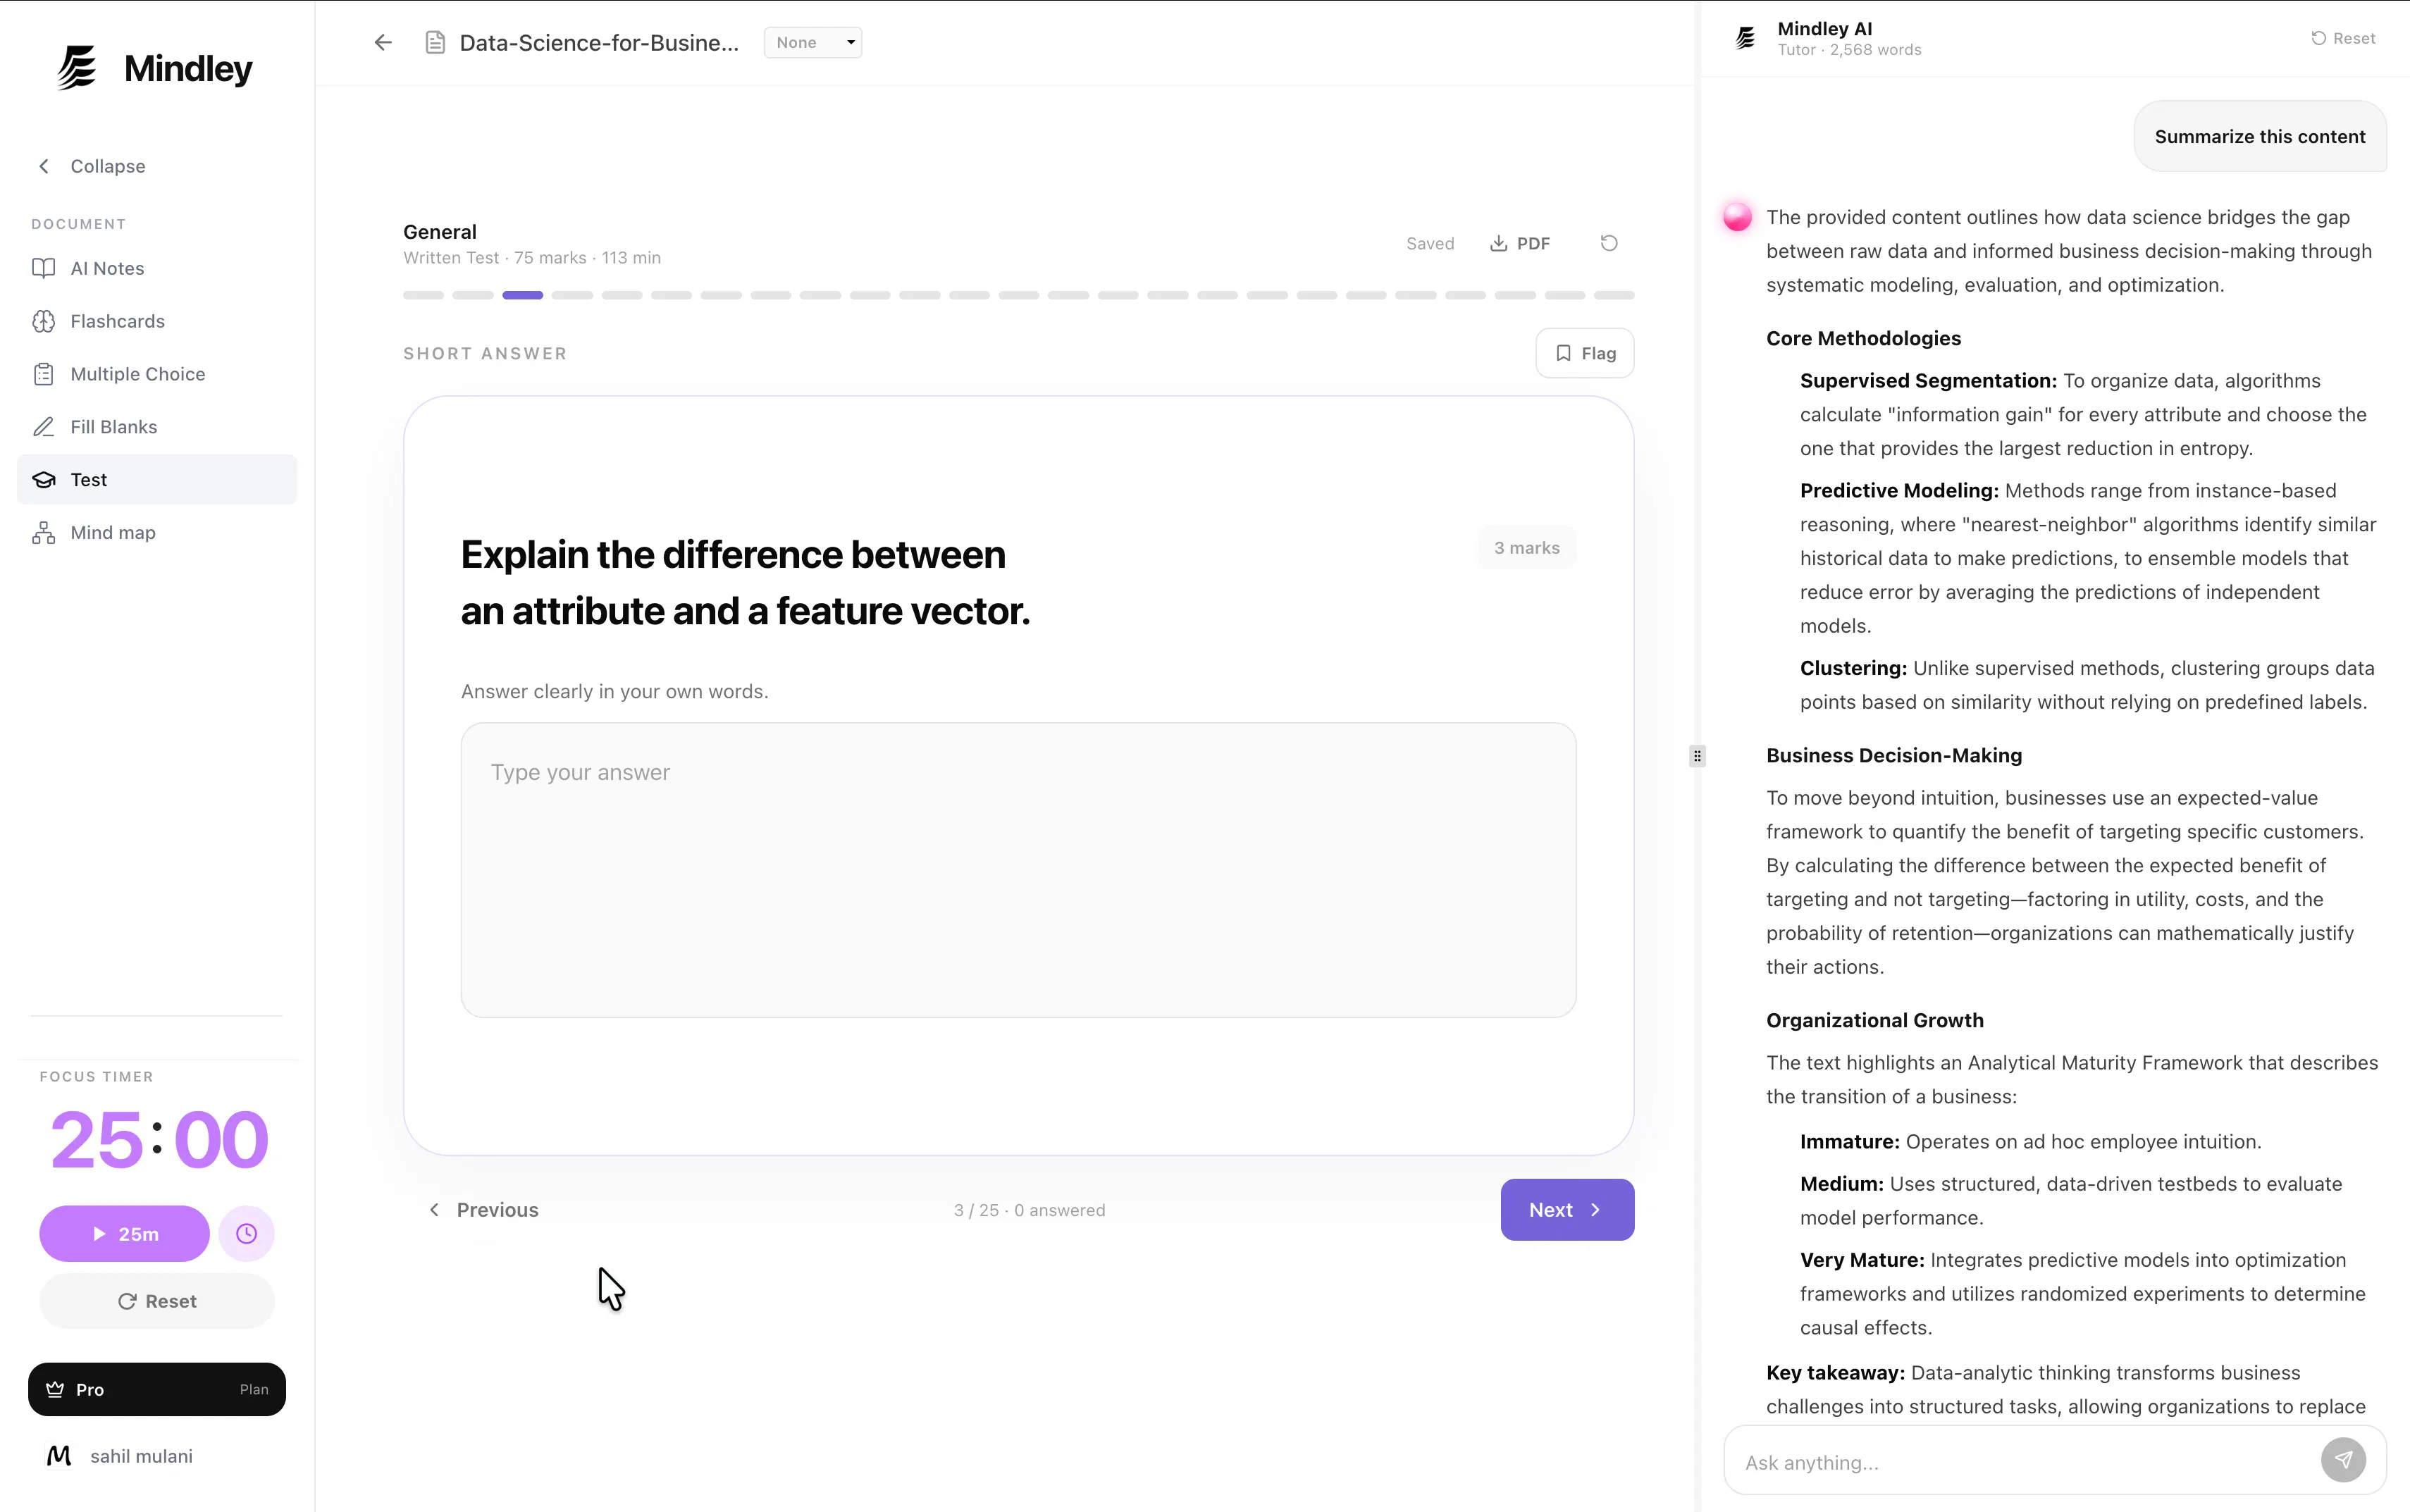The height and width of the screenshot is (1512, 2410).
Task: Jump to last question progress segment
Action: click(x=1614, y=295)
